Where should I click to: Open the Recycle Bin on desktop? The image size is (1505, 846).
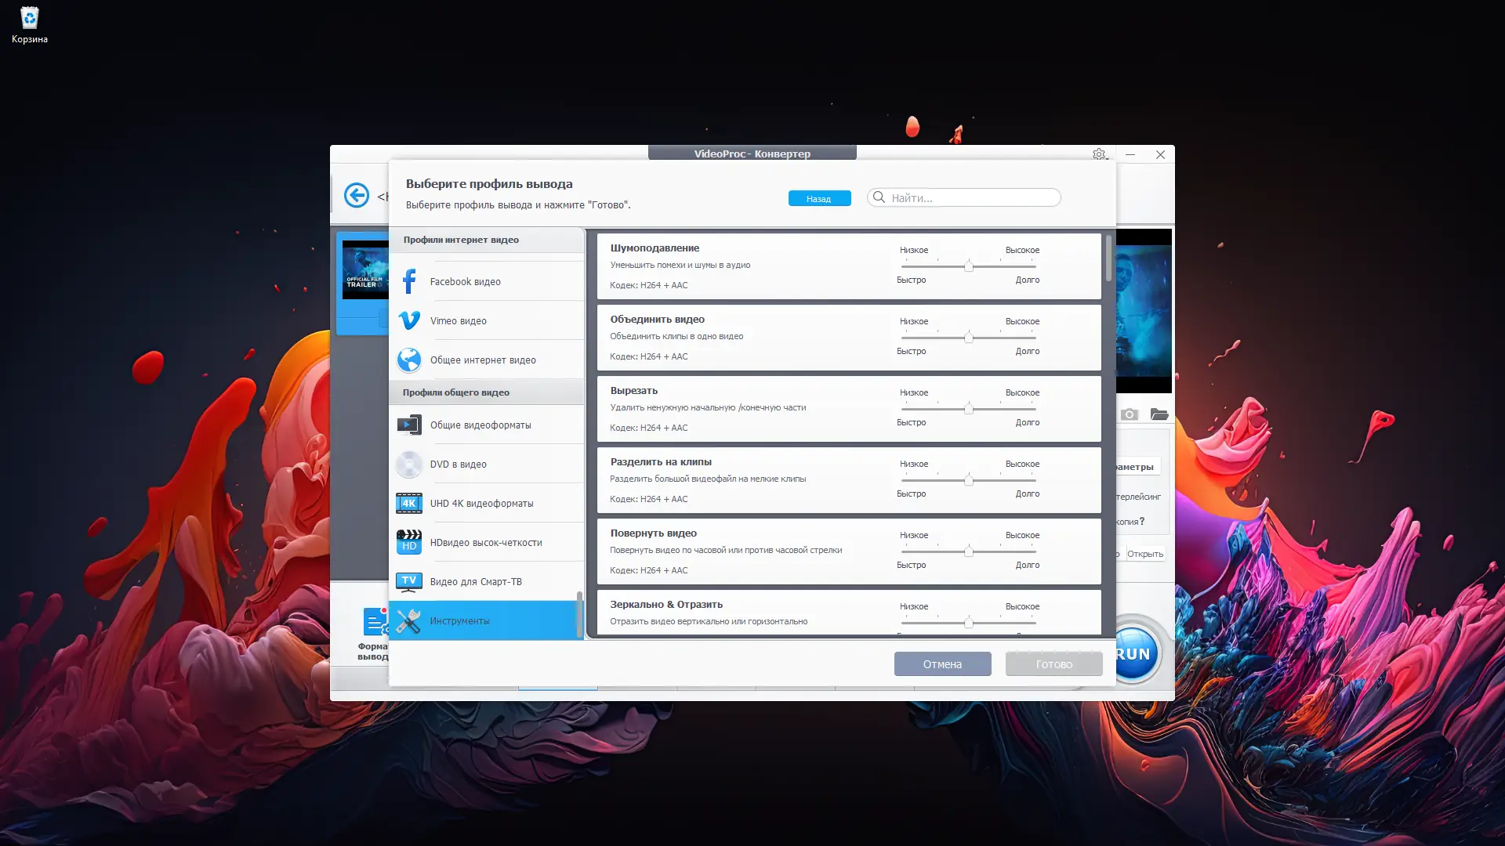(x=29, y=19)
